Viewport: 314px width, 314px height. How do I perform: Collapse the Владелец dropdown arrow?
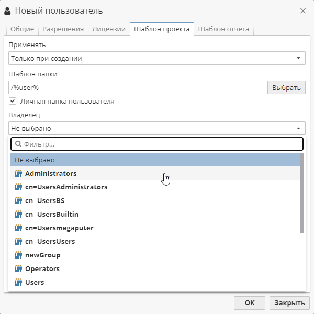(298, 128)
